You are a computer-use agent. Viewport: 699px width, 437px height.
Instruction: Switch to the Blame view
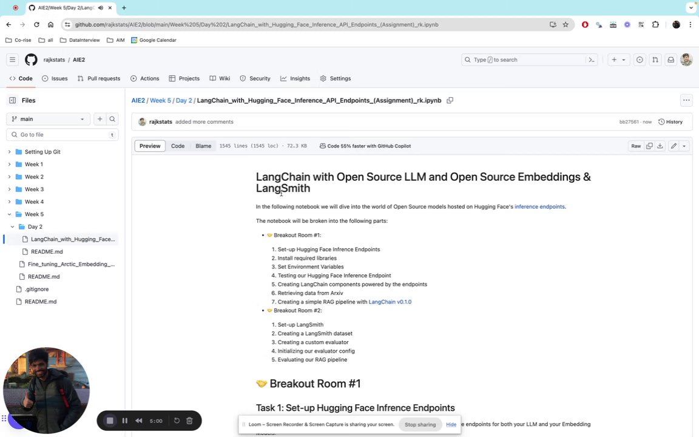203,146
